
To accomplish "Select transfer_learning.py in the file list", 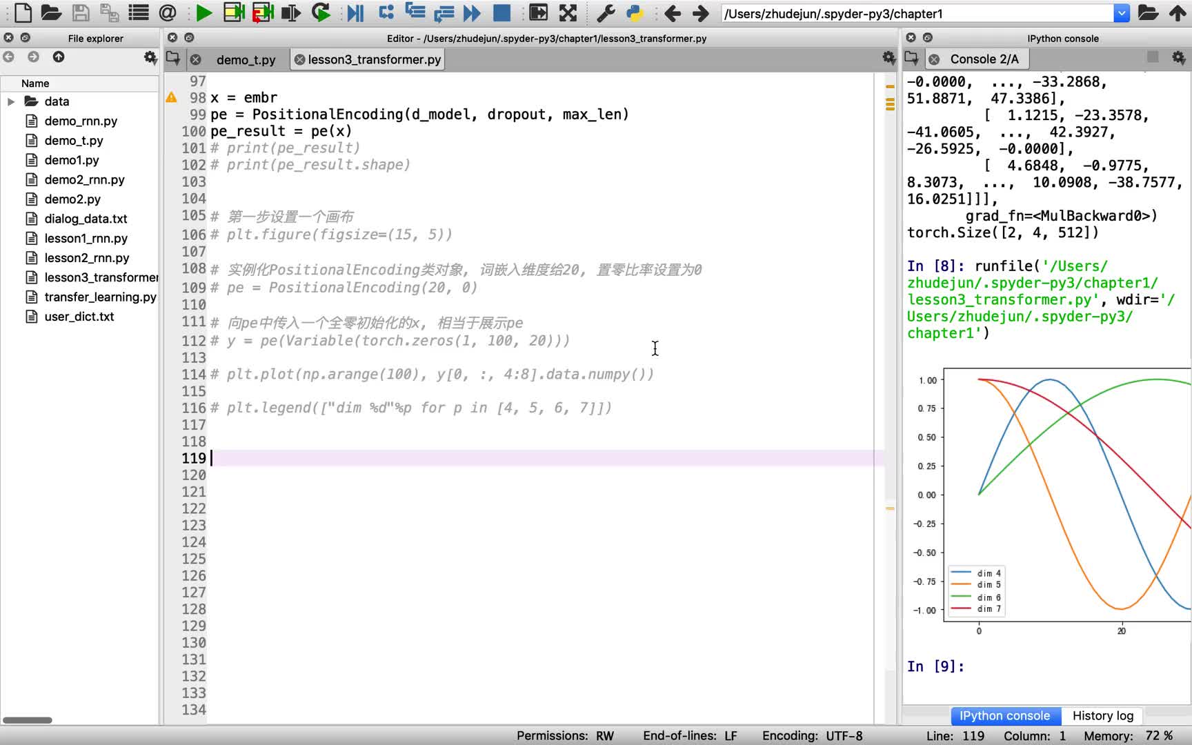I will click(x=100, y=297).
